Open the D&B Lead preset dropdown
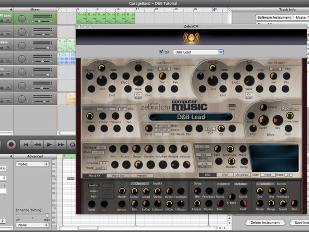 pyautogui.click(x=198, y=52)
